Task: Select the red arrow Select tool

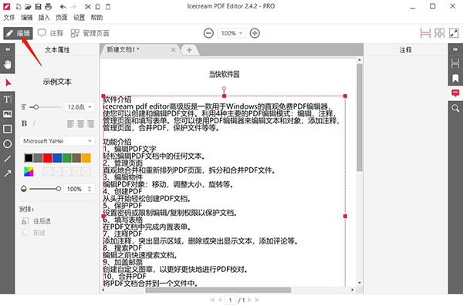Action: (x=8, y=83)
